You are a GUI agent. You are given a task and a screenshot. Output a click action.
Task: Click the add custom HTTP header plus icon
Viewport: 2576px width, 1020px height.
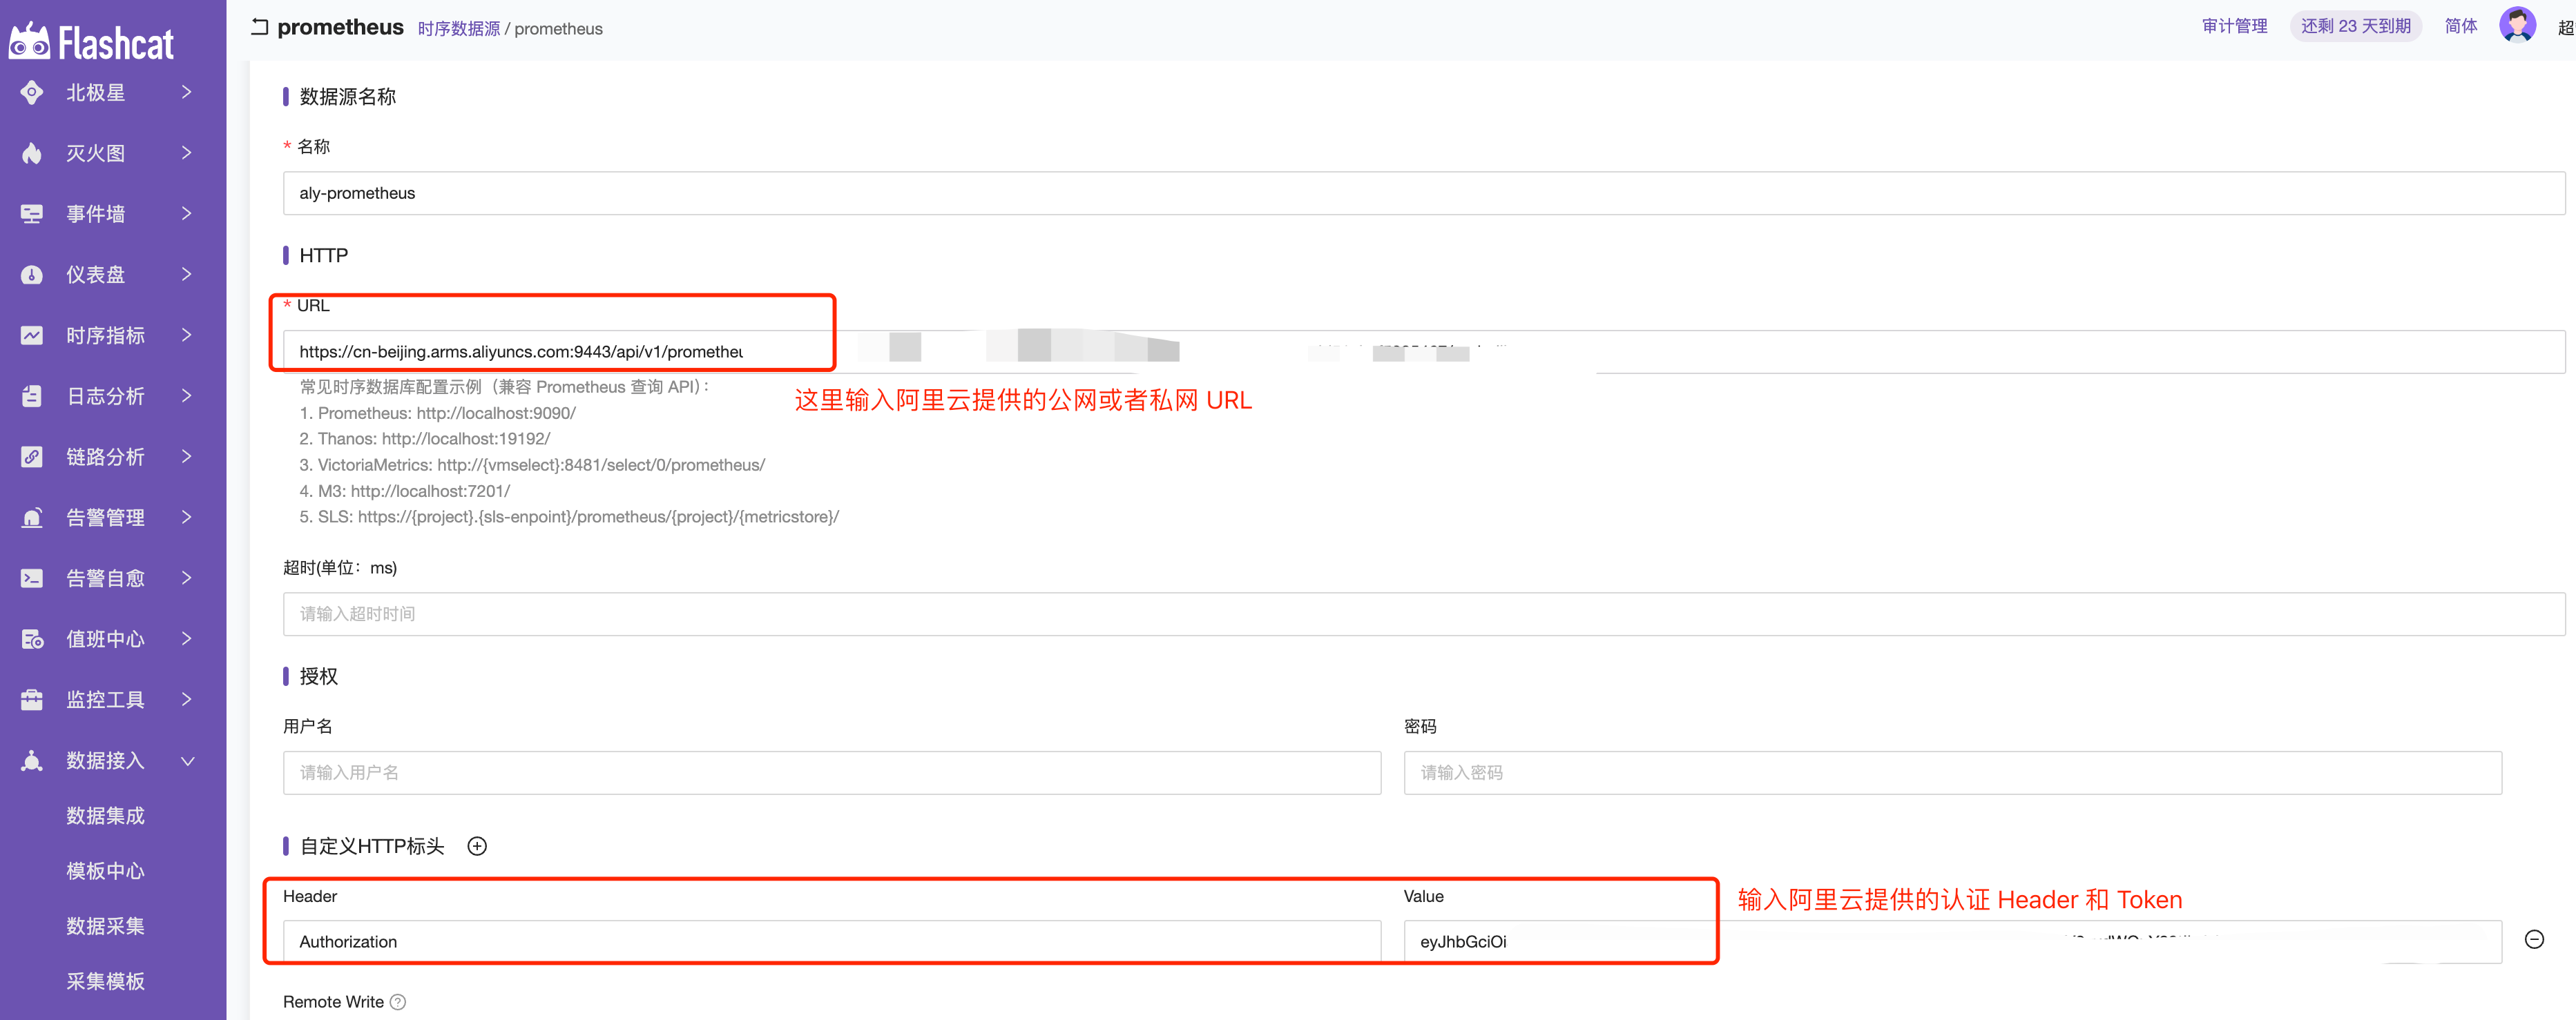click(477, 846)
